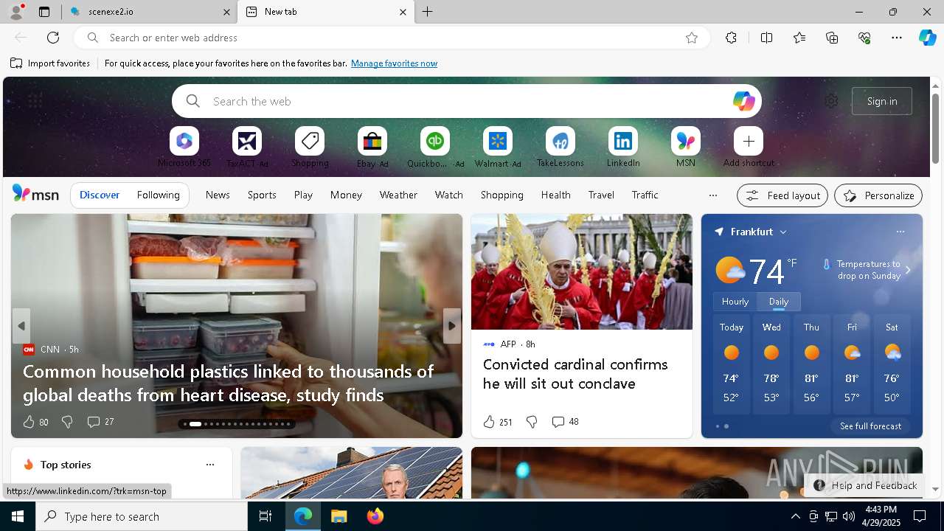Dislike the CNN plastics story
Screen dimensions: 944x531
tap(67, 422)
